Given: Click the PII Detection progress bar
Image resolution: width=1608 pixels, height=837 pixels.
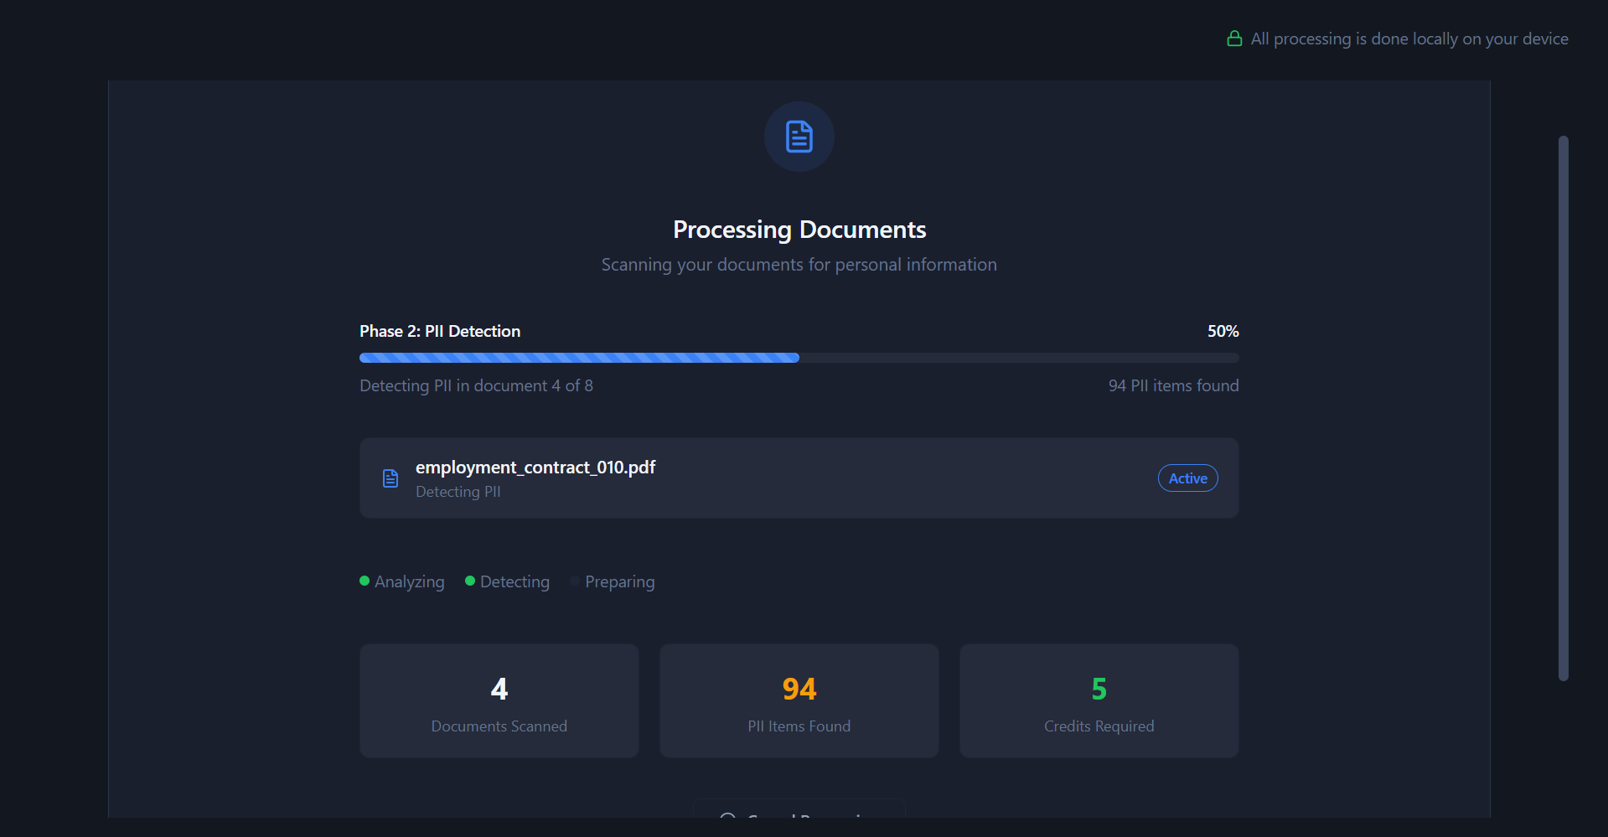Looking at the screenshot, I should point(799,358).
